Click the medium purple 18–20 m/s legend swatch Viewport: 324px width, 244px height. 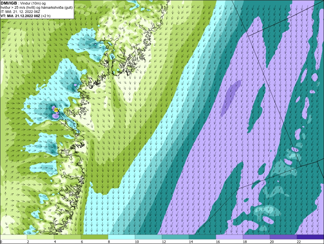click(x=256, y=237)
